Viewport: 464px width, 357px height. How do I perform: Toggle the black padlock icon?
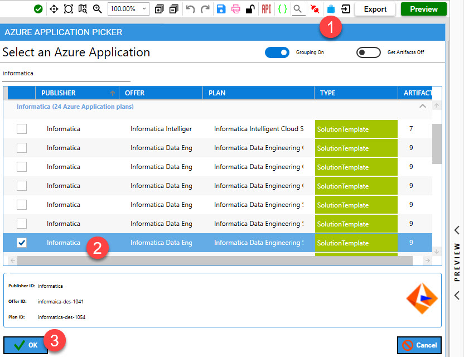250,9
